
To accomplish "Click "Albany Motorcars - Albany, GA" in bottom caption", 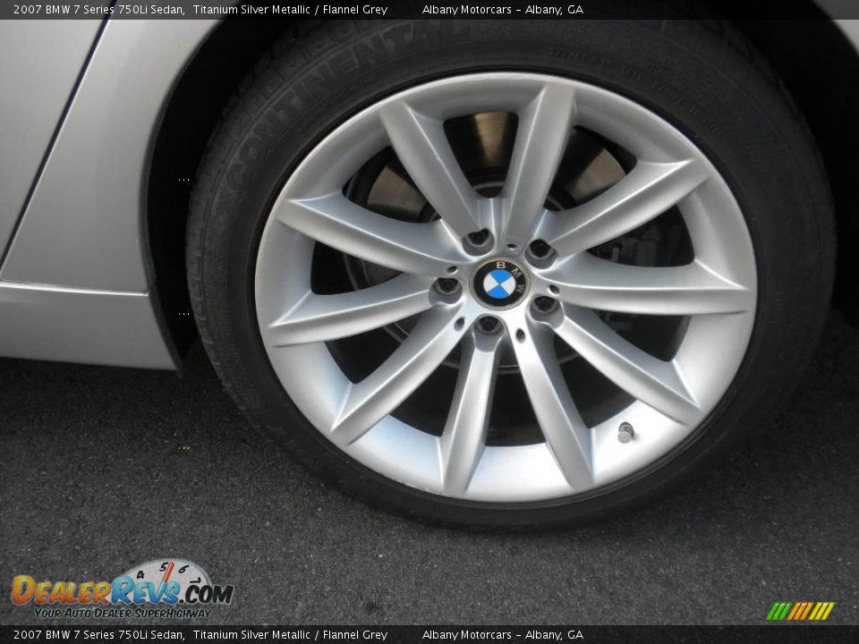I will 502,635.
